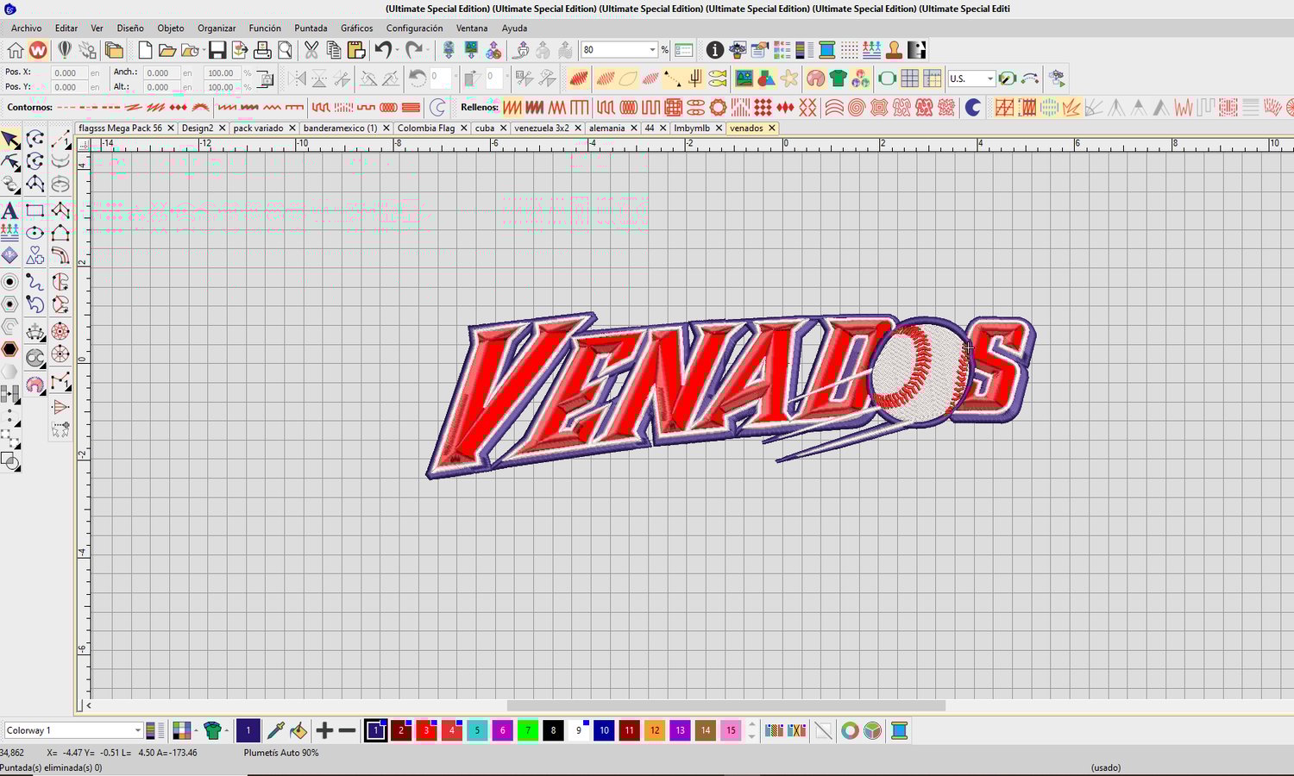Switch to the venezuela 3x2 tab
Screen dimensions: 1294x776
point(542,128)
